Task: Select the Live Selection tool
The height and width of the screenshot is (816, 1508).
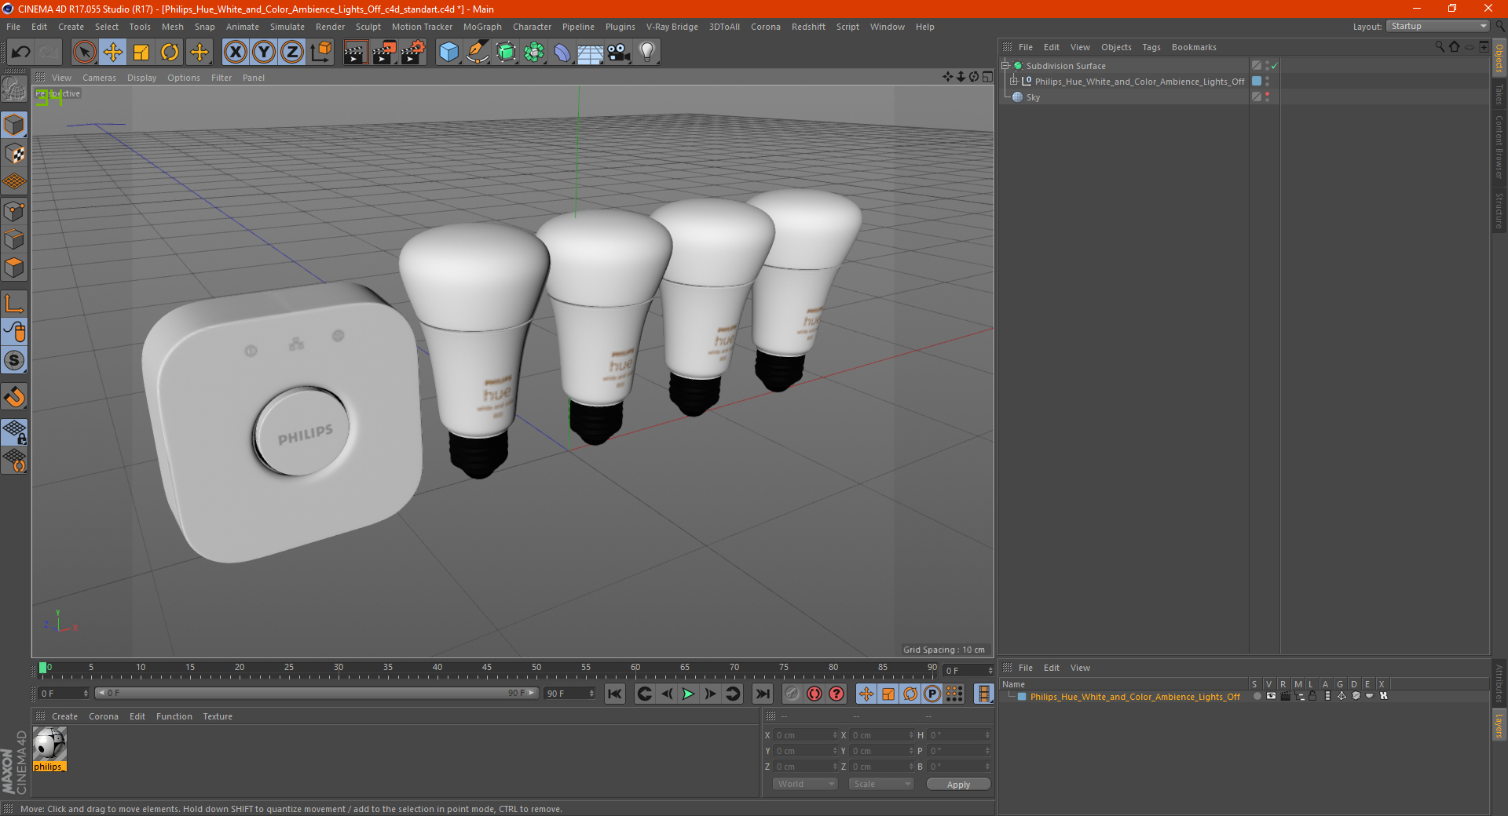Action: [84, 53]
